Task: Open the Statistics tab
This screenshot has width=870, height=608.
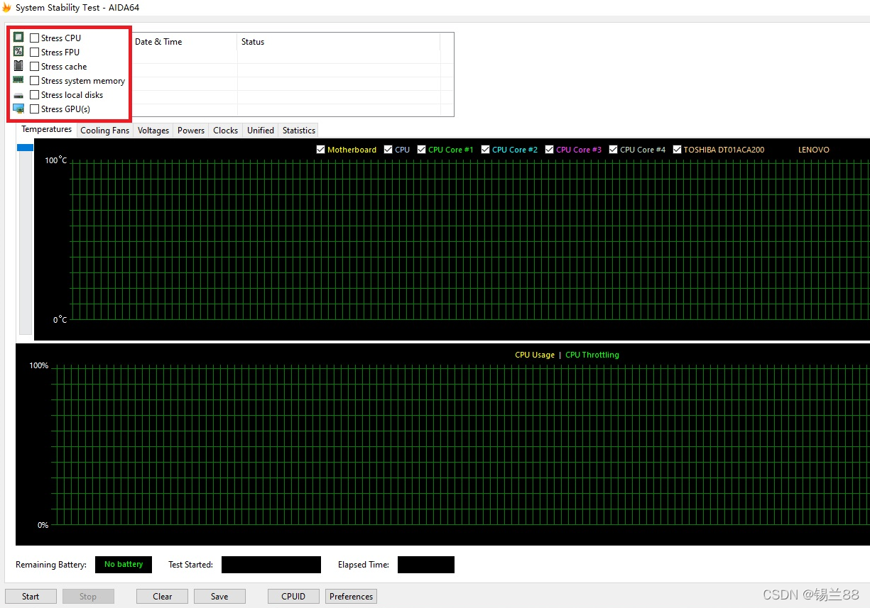Action: click(299, 131)
